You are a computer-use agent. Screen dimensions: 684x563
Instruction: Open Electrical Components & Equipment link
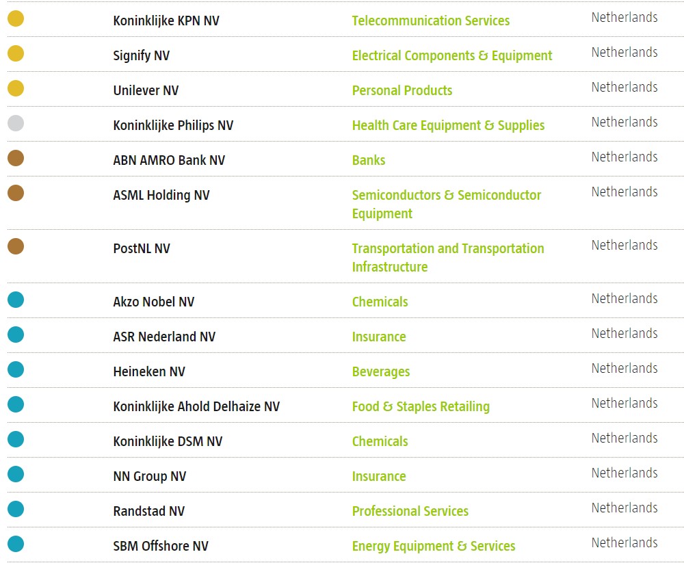[x=451, y=55]
